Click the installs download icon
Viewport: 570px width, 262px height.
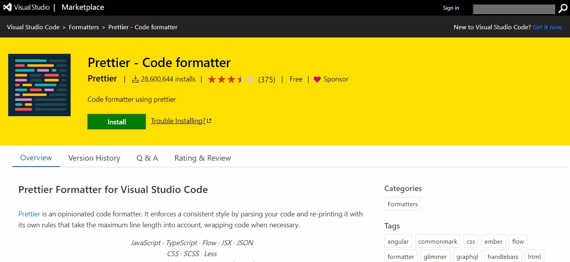(135, 80)
